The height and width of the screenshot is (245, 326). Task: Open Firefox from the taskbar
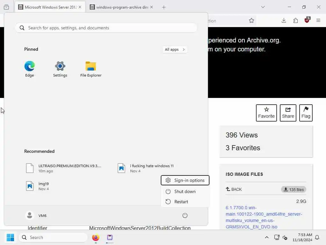[x=96, y=237]
